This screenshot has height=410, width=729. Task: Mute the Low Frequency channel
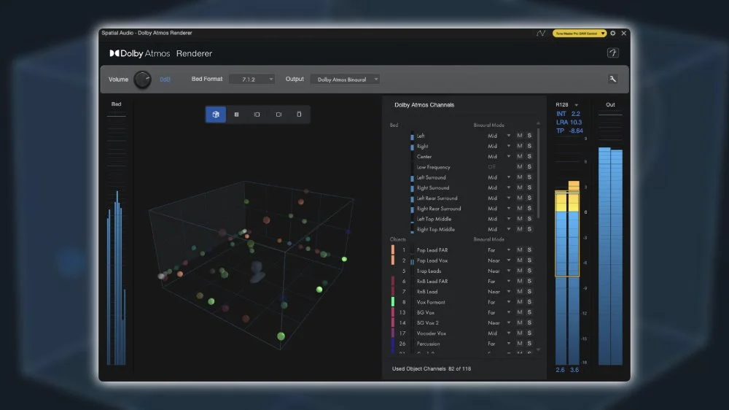(520, 167)
